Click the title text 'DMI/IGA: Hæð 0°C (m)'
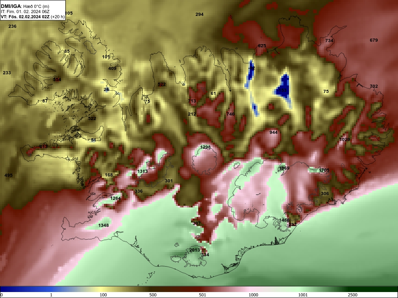 pos(25,6)
